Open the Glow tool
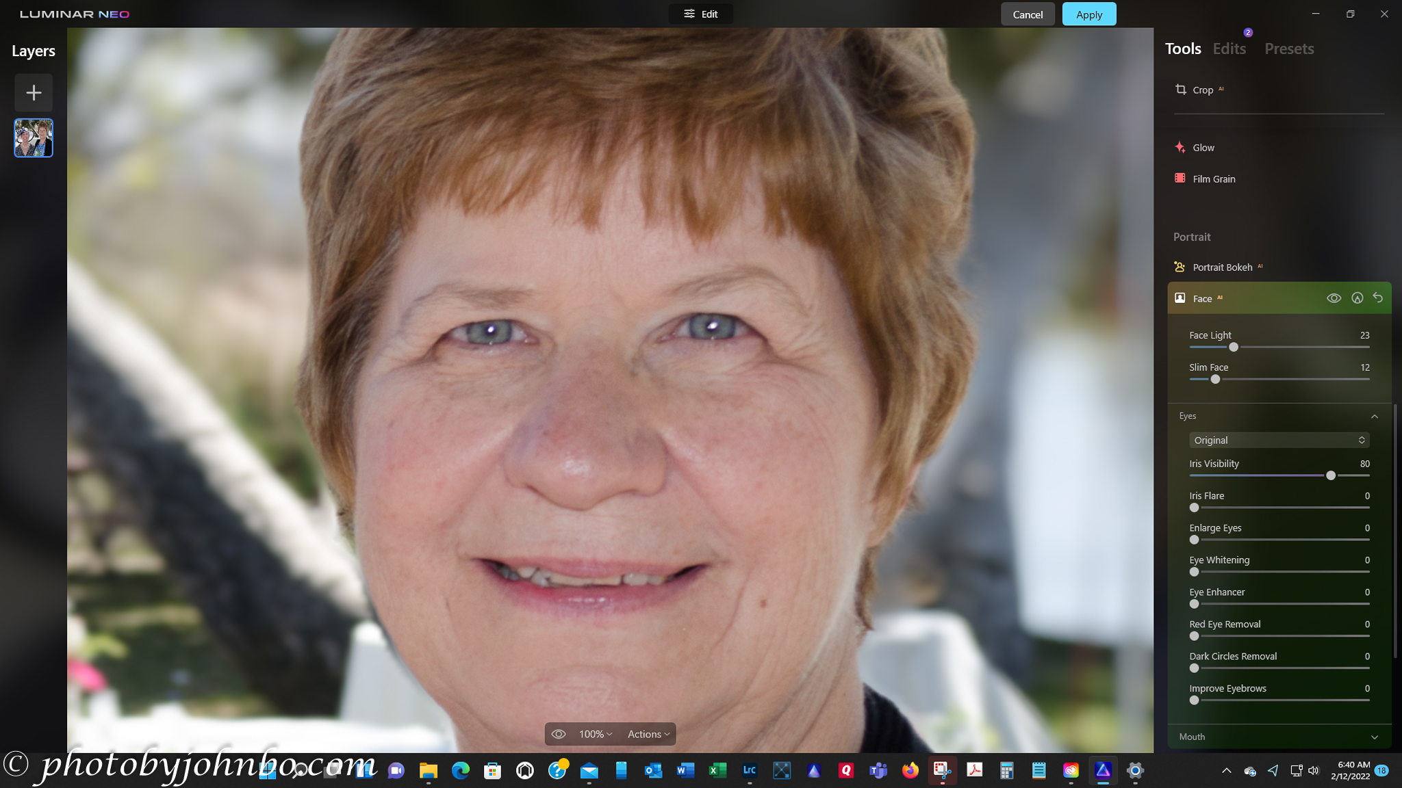 [x=1203, y=148]
